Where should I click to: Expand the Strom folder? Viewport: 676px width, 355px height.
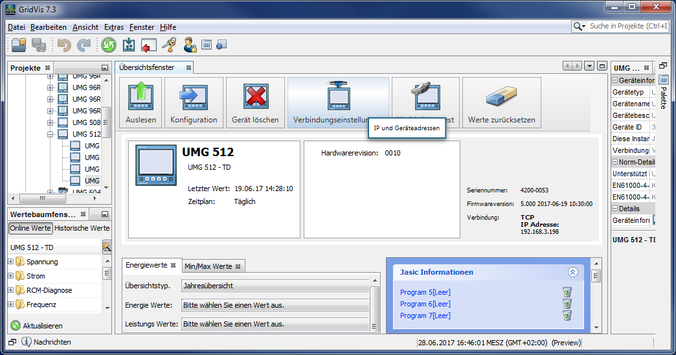(x=11, y=275)
